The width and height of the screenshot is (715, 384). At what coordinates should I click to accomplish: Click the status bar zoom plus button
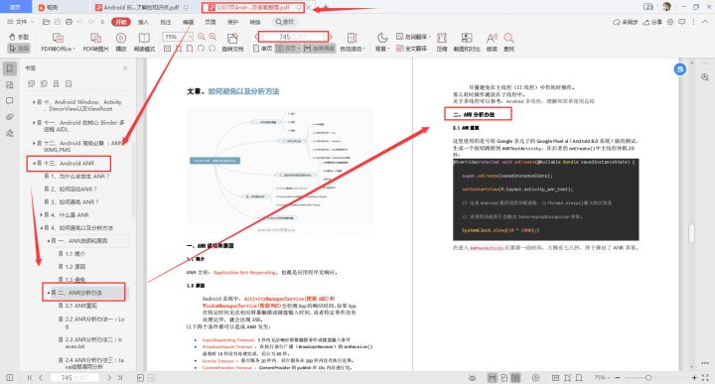pyautogui.click(x=694, y=378)
